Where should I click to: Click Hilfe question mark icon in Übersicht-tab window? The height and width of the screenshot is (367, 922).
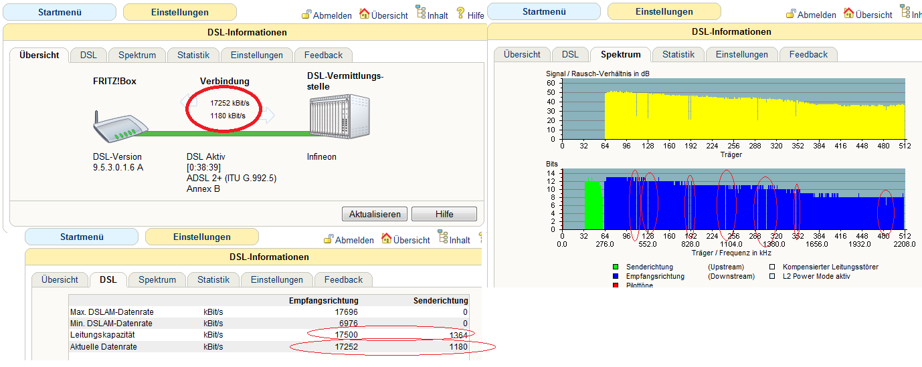pos(460,13)
